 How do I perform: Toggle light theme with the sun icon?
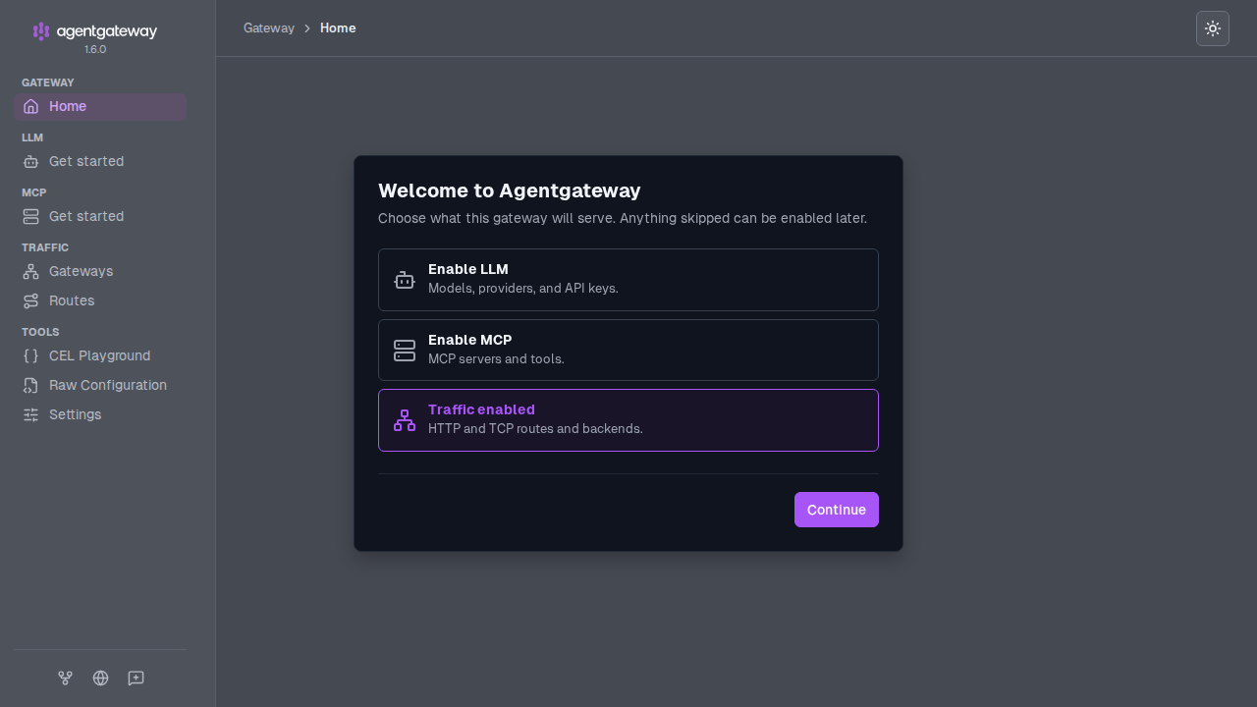pos(1213,28)
